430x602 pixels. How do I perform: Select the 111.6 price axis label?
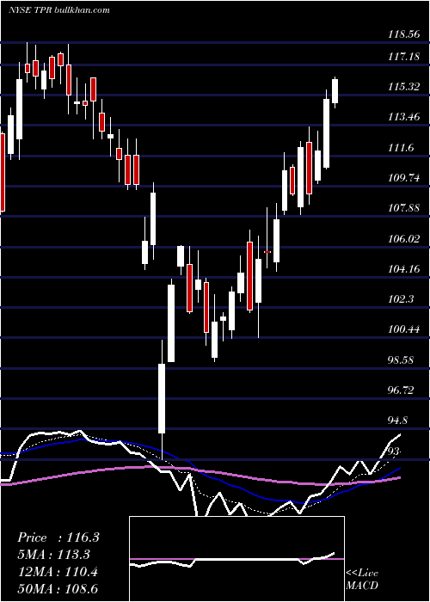(402, 148)
